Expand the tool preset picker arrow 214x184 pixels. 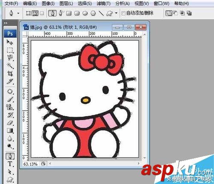click(18, 13)
